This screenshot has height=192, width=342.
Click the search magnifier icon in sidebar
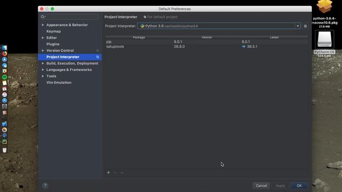(43, 17)
